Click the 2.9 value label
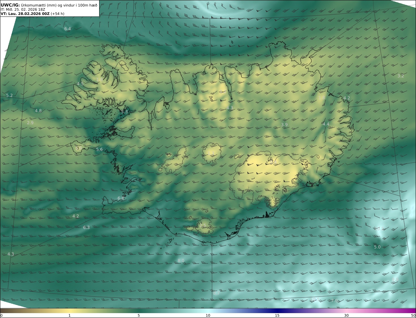Viewport: 416px width, 318px height. coord(30,123)
